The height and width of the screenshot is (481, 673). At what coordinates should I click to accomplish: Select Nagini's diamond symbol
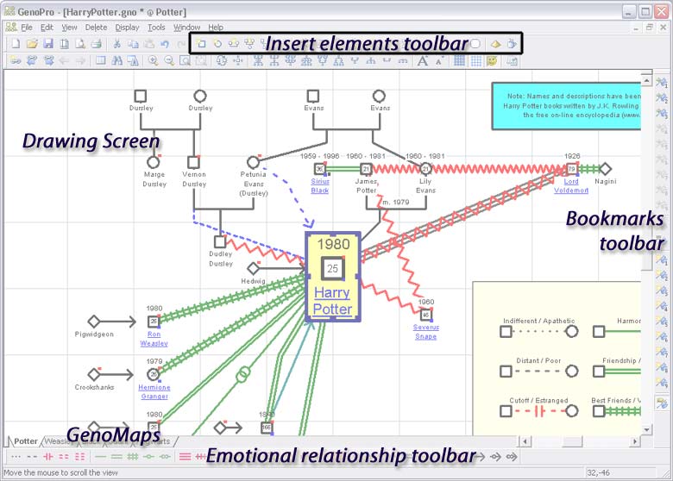tap(605, 169)
